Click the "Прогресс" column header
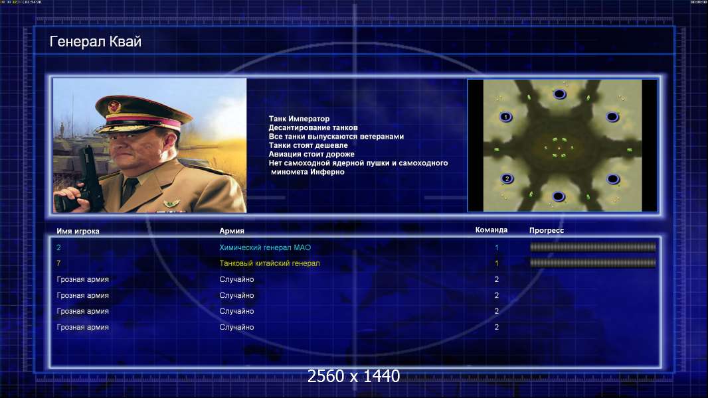Image resolution: width=708 pixels, height=398 pixels. [x=547, y=230]
